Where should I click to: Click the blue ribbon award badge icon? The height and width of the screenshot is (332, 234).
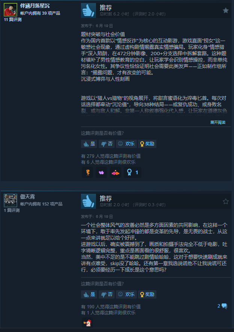[132, 172]
